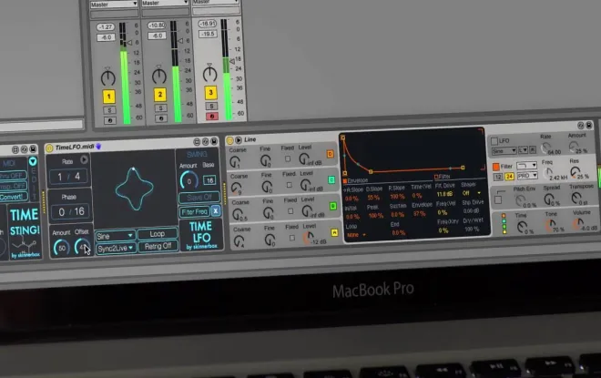
Task: Click the Operator Volume knob at -6.0 dB
Action: coord(577,225)
